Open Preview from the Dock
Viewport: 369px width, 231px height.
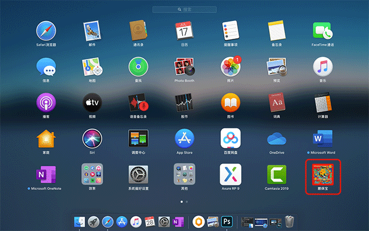click(213, 222)
